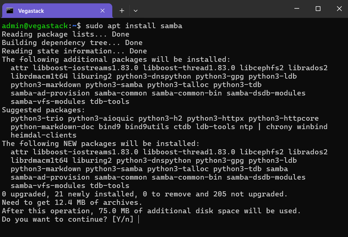Maximize the terminal window
348x237 pixels.
(x=318, y=9)
